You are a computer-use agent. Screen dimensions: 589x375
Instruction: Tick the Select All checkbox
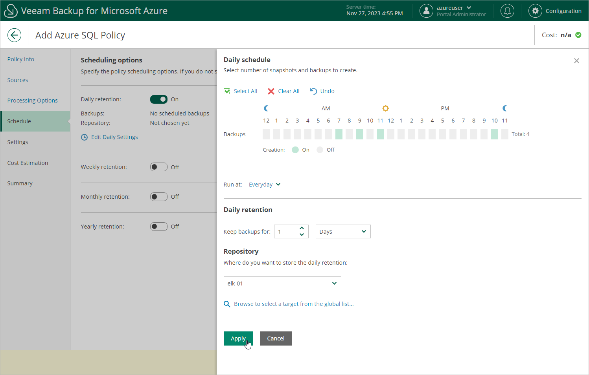coord(227,91)
